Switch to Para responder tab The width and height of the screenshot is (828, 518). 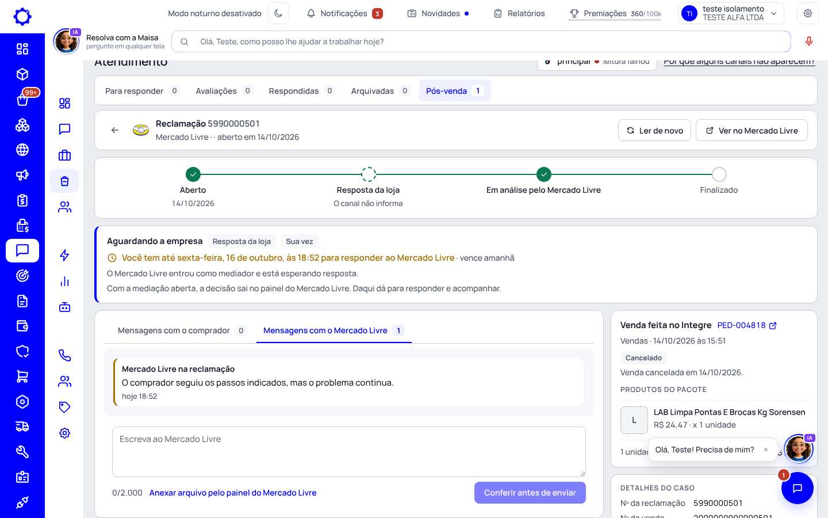tap(143, 91)
